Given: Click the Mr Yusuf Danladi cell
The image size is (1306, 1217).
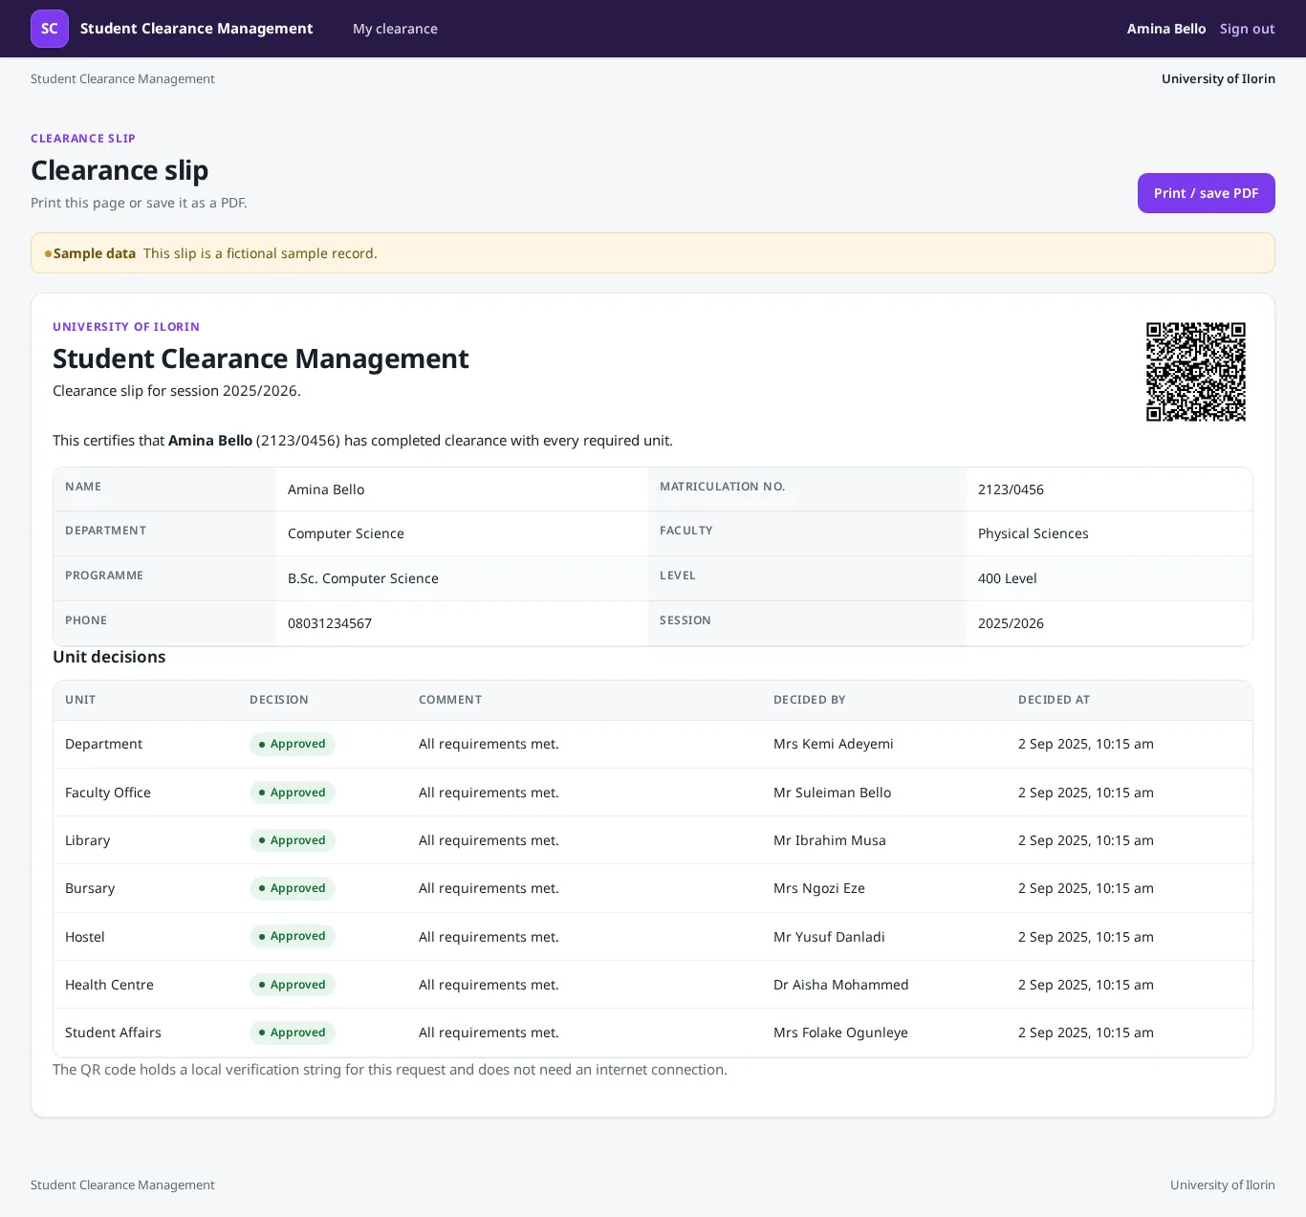Looking at the screenshot, I should tap(829, 937).
